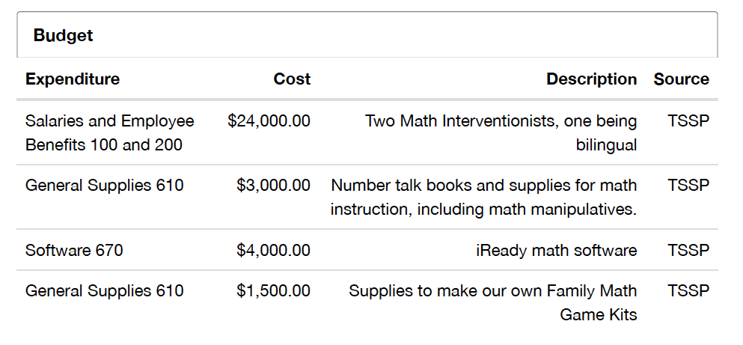Click TSSP in the $3,000.00 row

[688, 185]
